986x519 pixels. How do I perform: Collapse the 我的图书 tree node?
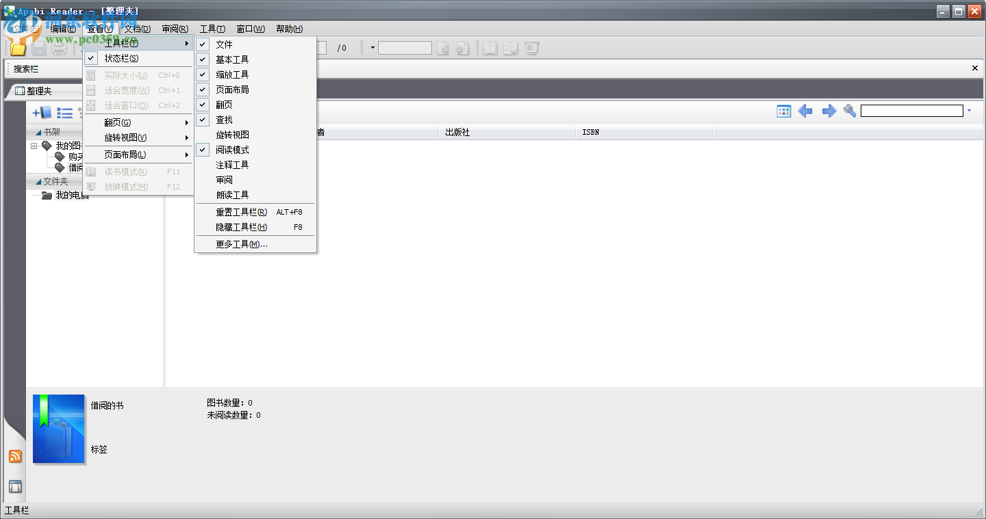coord(34,145)
